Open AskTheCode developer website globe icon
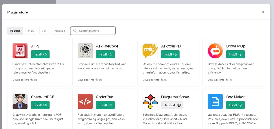Image resolution: width=274 pixels, height=129 pixels. tap(97, 80)
